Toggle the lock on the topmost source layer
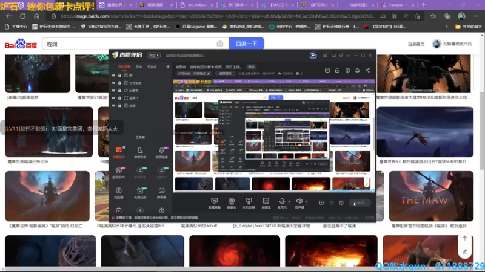Viewport: 485px width, 272px height. click(119, 75)
